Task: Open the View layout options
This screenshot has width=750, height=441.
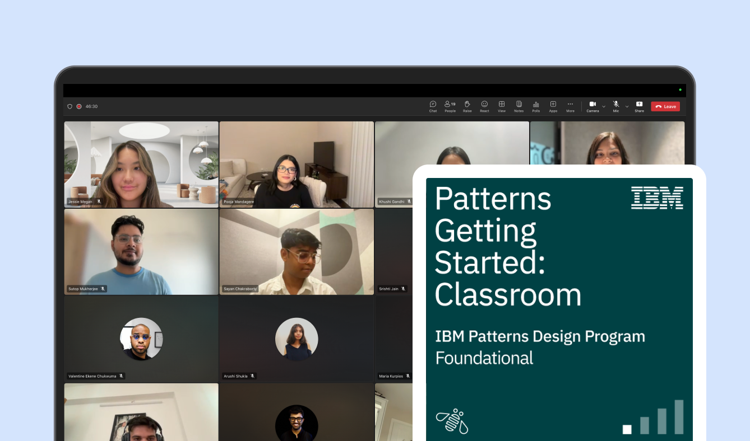Action: tap(502, 106)
